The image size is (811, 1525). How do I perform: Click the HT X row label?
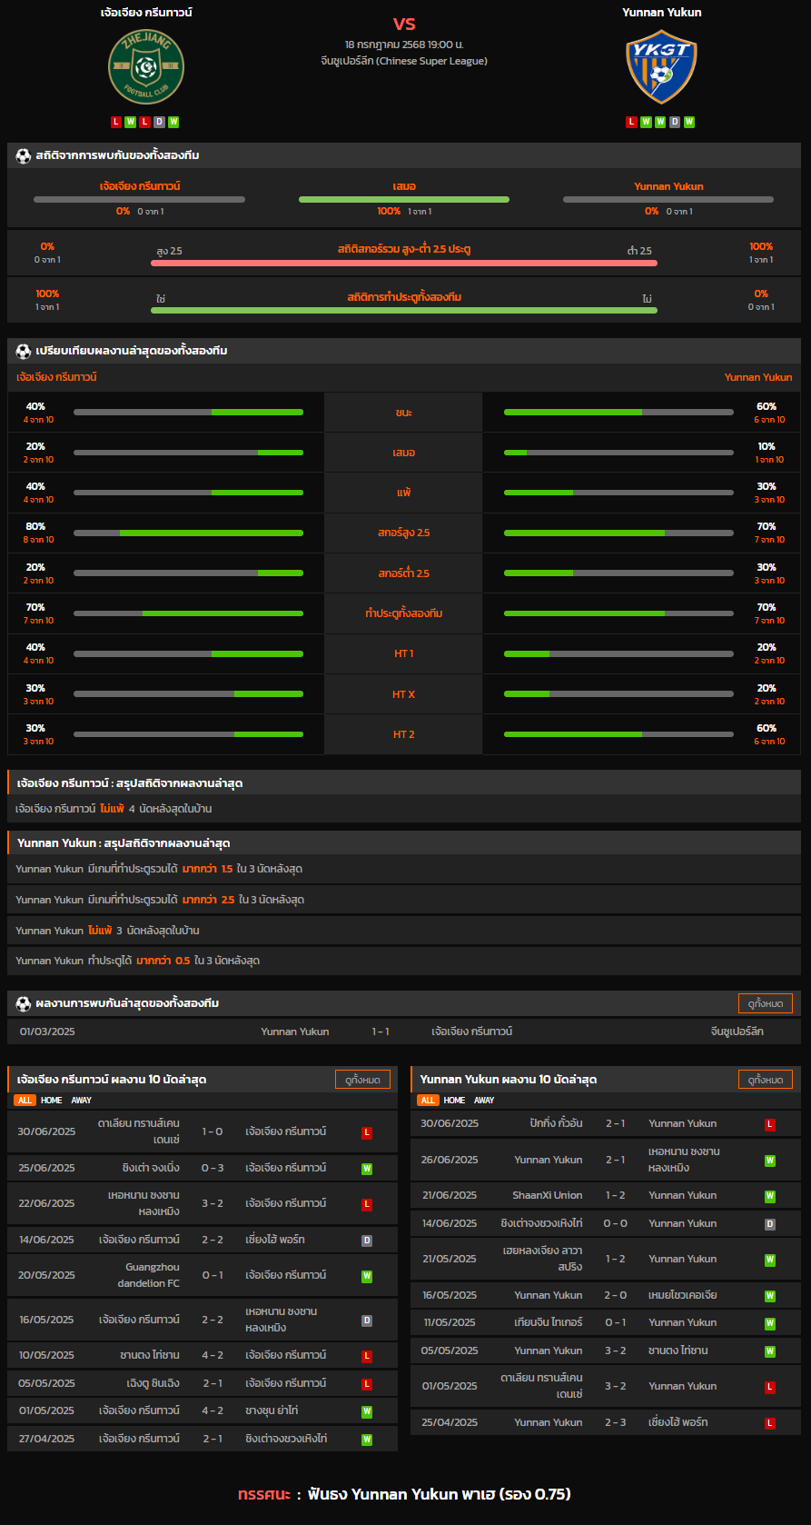[x=404, y=694]
